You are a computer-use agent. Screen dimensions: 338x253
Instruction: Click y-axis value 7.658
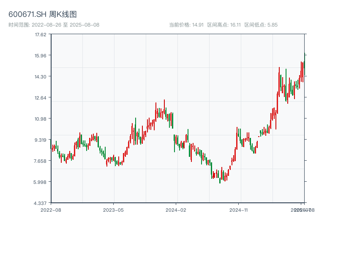pyautogui.click(x=40, y=161)
